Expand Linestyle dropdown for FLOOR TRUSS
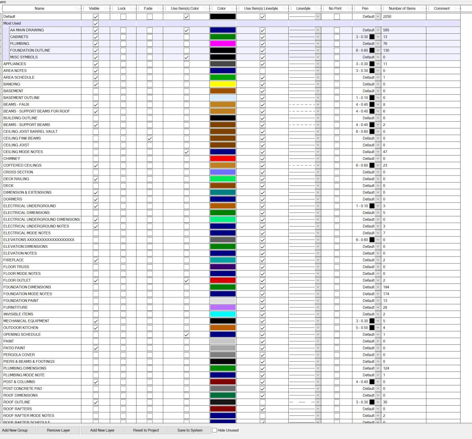Image resolution: width=472 pixels, height=439 pixels. click(x=318, y=267)
